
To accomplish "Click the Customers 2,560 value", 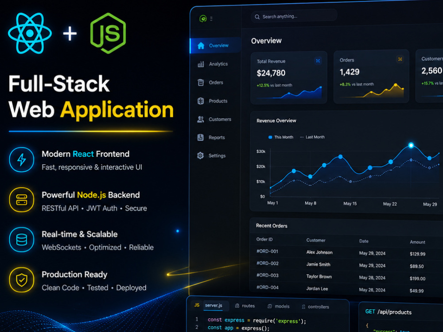I will (432, 70).
